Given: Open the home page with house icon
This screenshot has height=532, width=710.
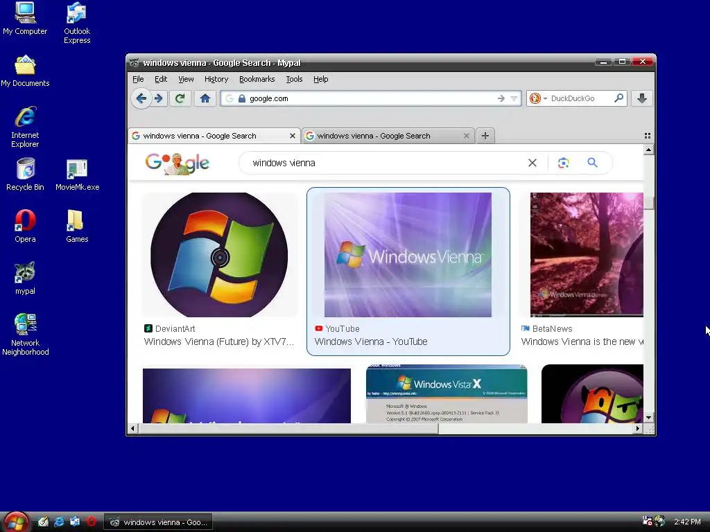Looking at the screenshot, I should pos(205,98).
